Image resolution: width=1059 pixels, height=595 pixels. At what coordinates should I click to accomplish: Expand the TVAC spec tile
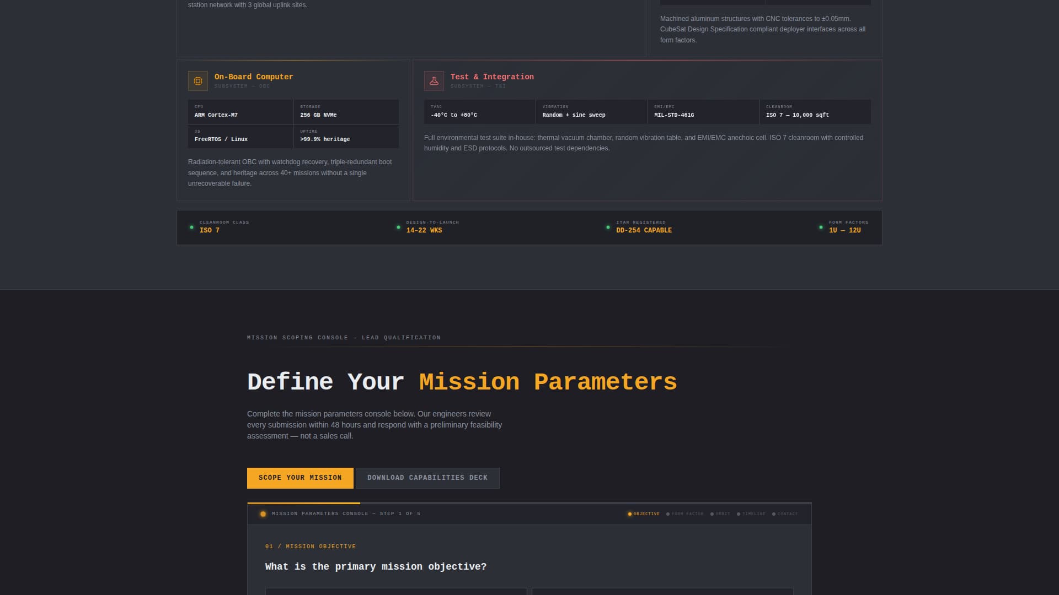(480, 112)
